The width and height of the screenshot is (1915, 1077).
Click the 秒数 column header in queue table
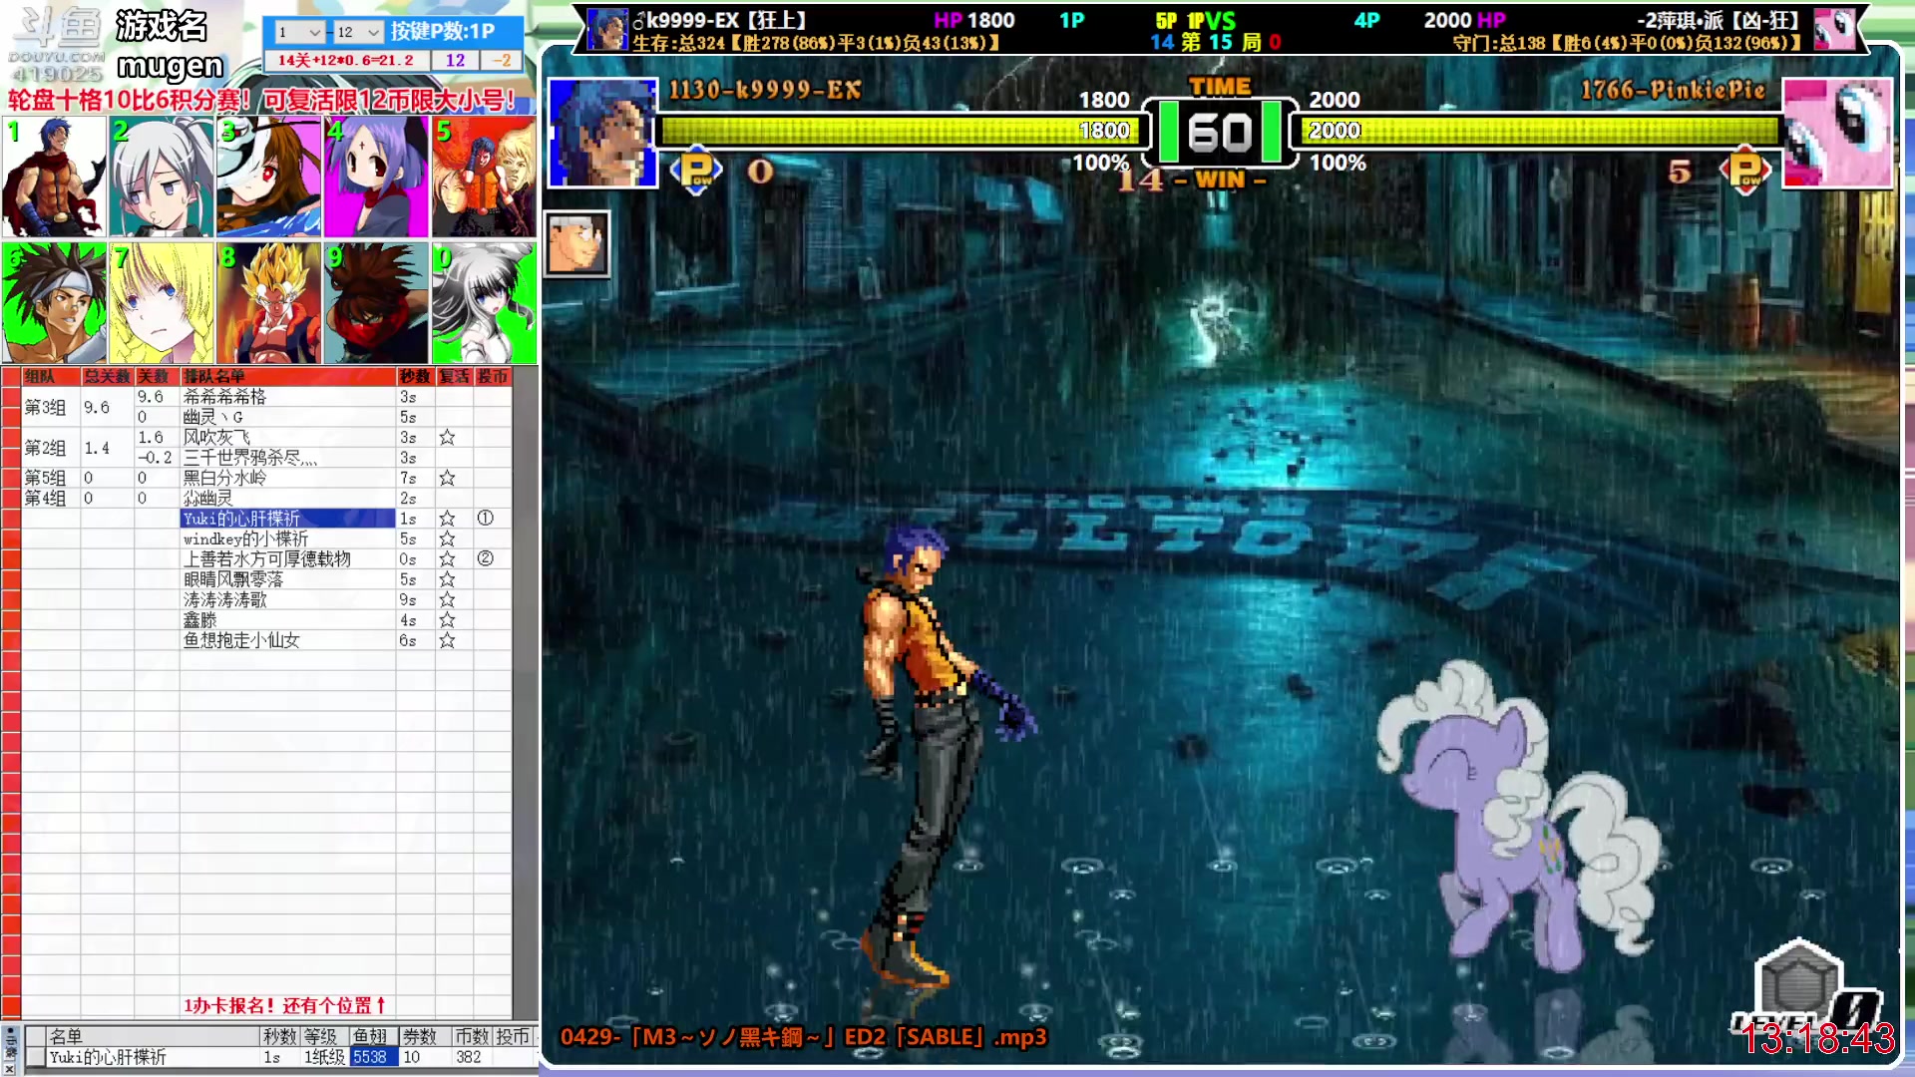(415, 376)
